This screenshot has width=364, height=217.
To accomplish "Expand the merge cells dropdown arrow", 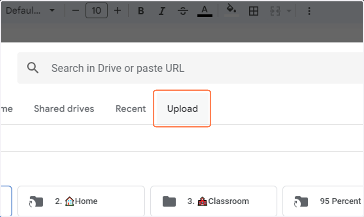I will pyautogui.click(x=289, y=11).
